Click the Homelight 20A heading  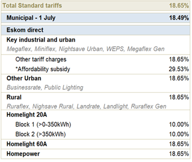coord(27,115)
